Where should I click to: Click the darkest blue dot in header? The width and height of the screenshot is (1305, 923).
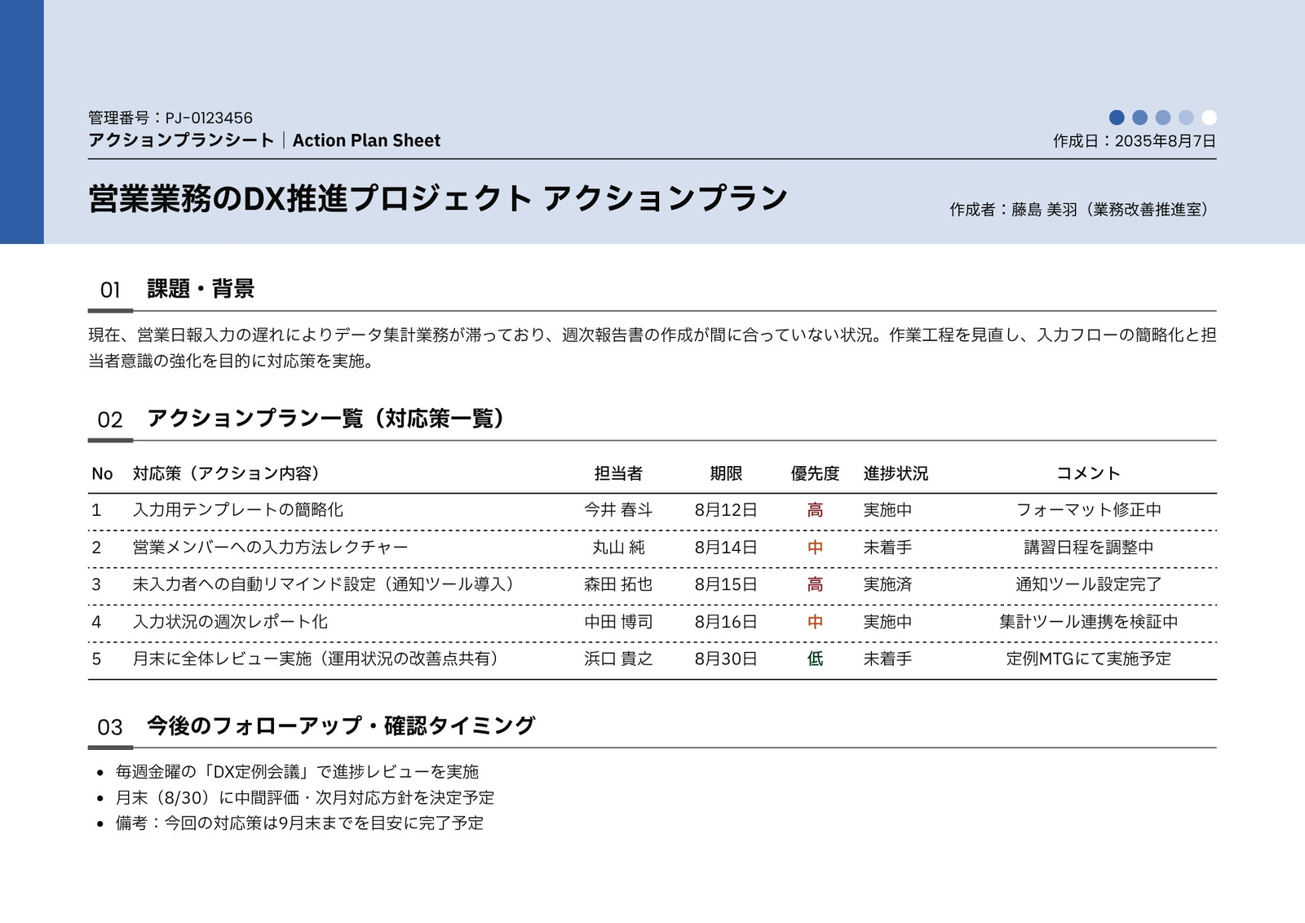pyautogui.click(x=1117, y=118)
